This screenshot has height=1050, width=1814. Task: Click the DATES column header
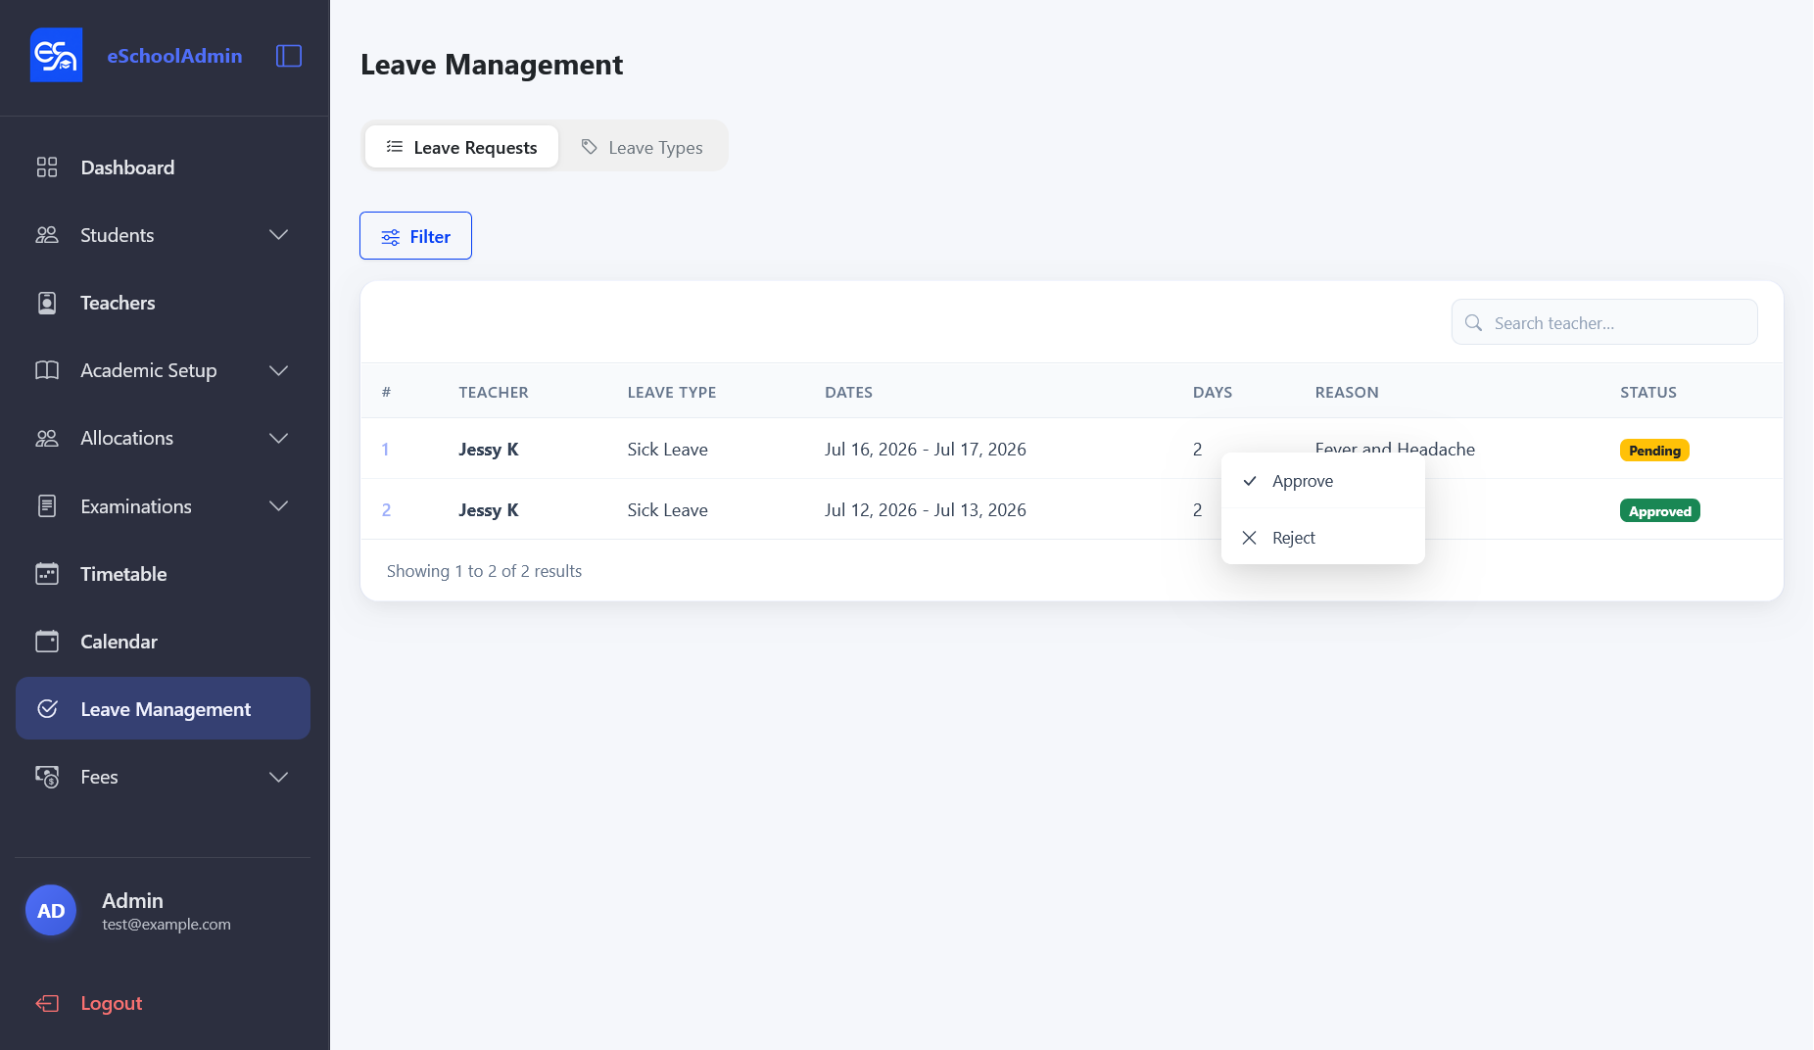pyautogui.click(x=848, y=392)
